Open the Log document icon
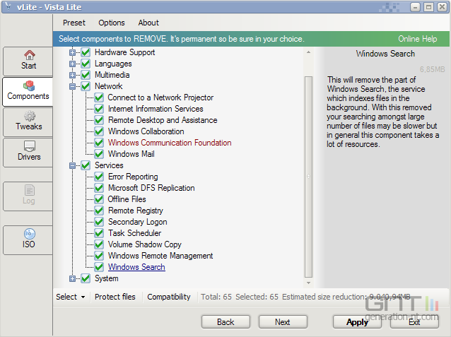Viewport: 451px width, 337px height. tap(30, 190)
